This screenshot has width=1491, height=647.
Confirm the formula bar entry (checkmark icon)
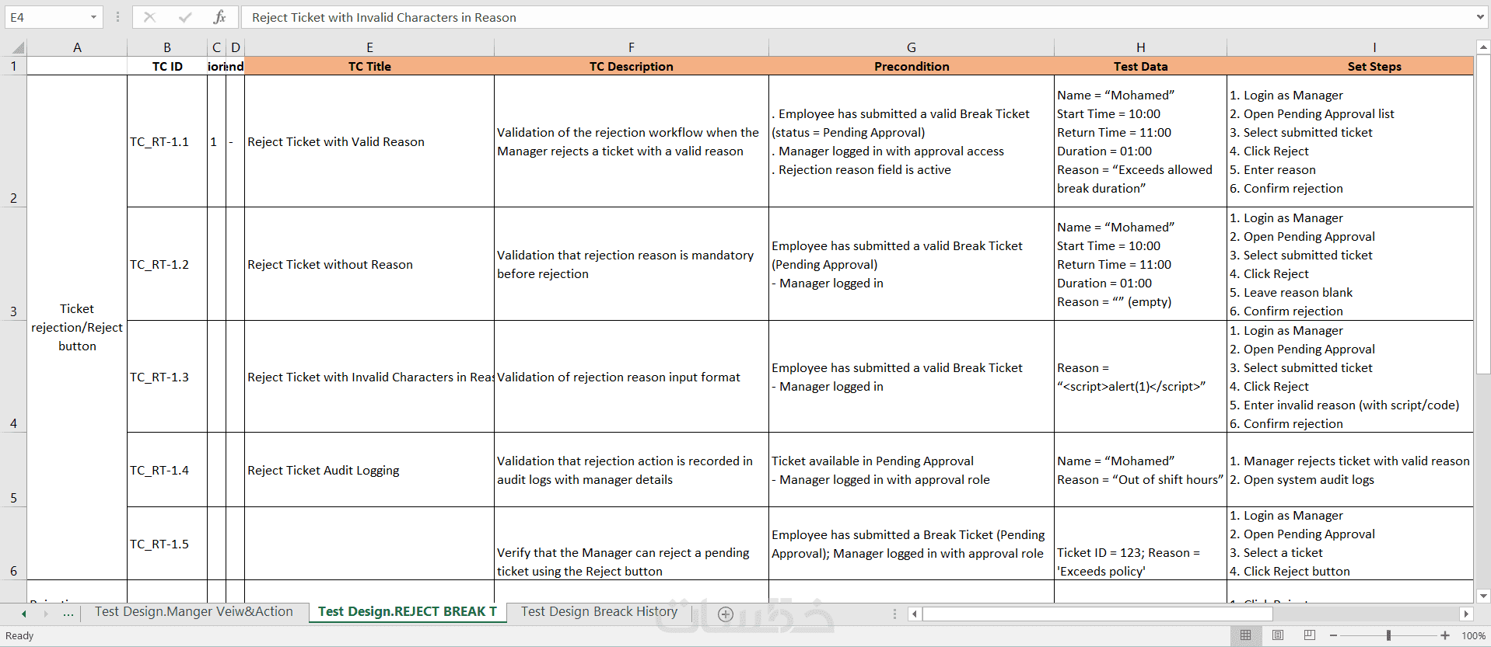pos(185,17)
